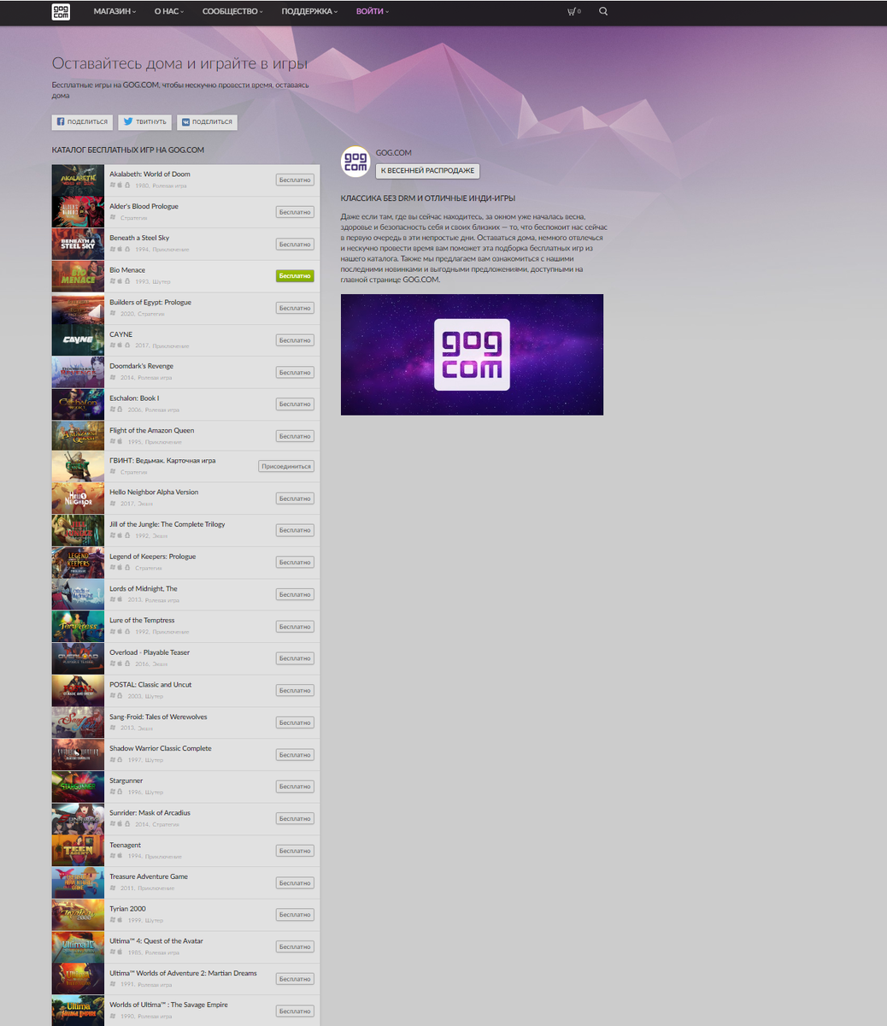The height and width of the screenshot is (1026, 887).
Task: Open Treasure Adventure Game title
Action: 149,876
